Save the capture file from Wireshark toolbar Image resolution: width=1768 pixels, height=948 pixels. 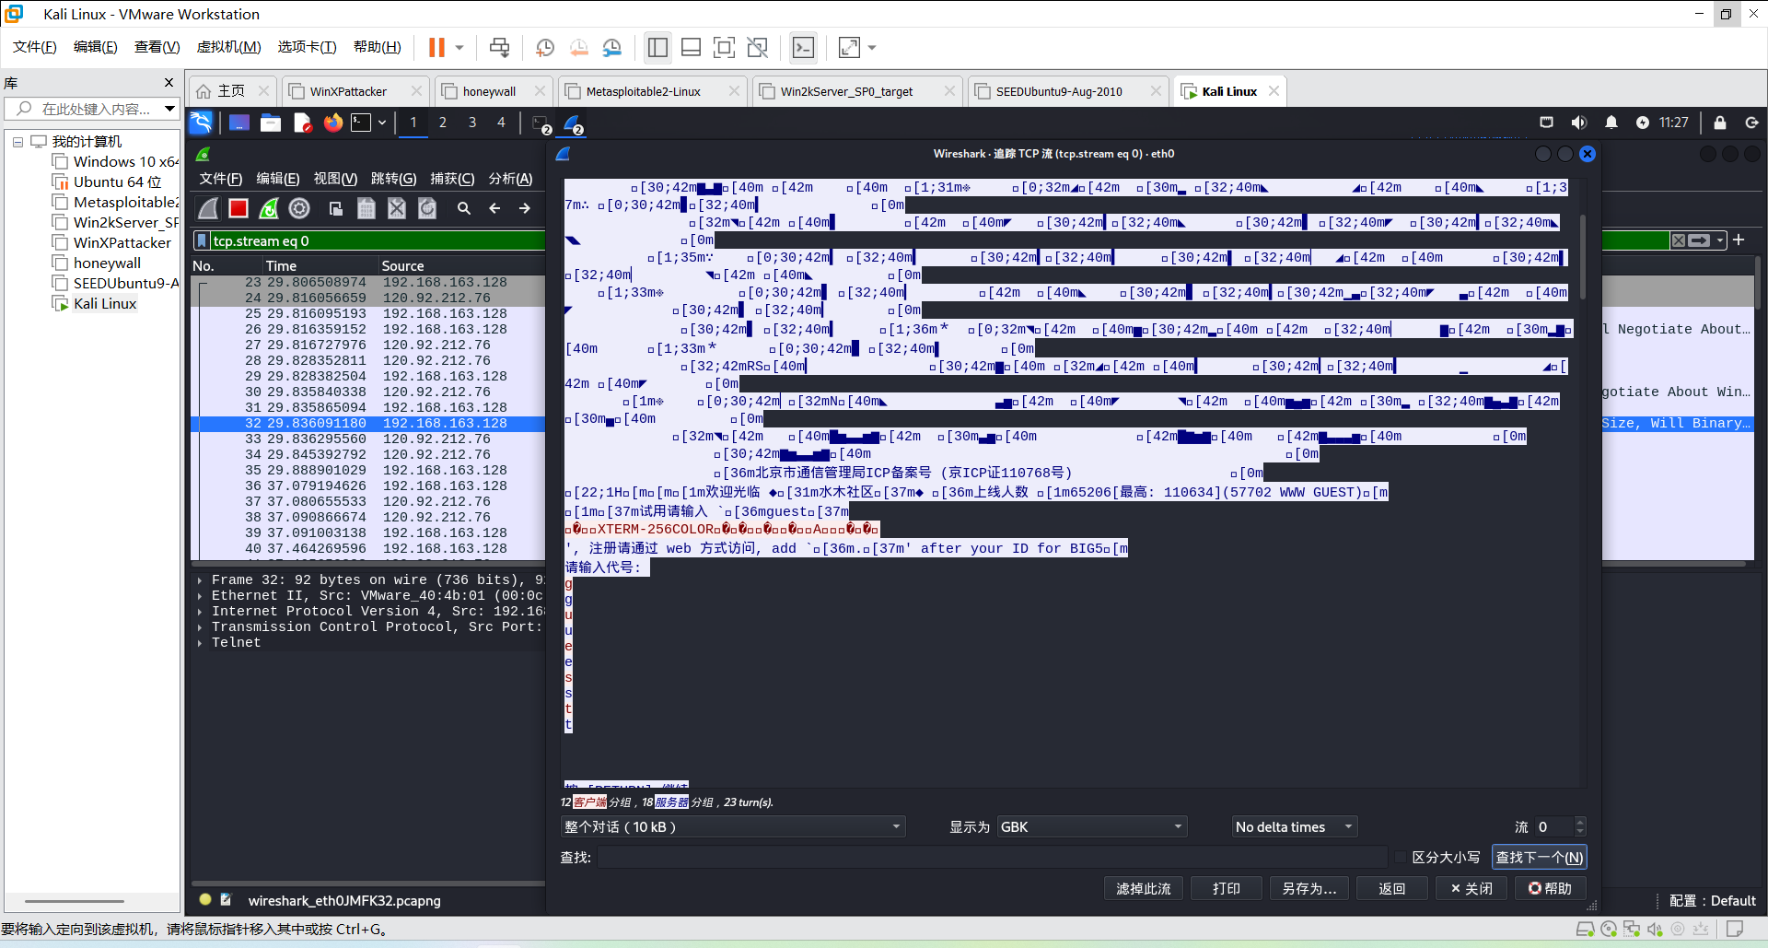[x=366, y=208]
